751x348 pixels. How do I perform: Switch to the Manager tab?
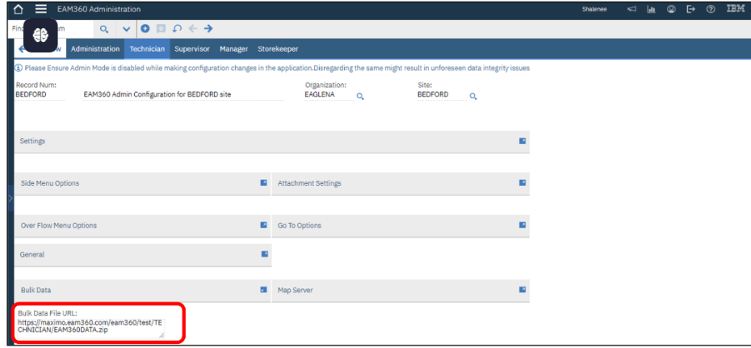point(233,48)
